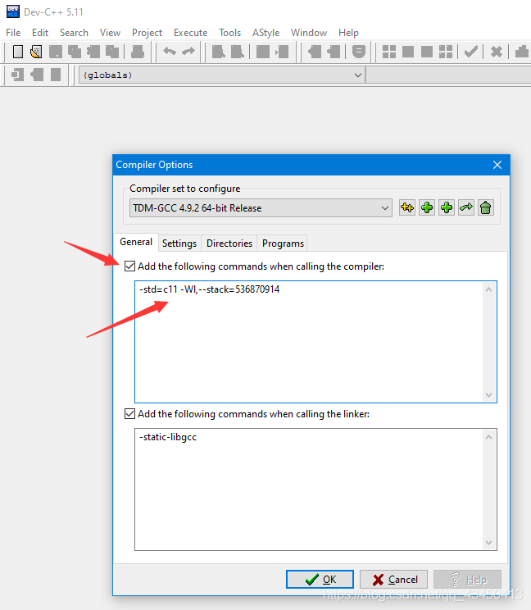Click the Save toolbar icon

[x=56, y=52]
